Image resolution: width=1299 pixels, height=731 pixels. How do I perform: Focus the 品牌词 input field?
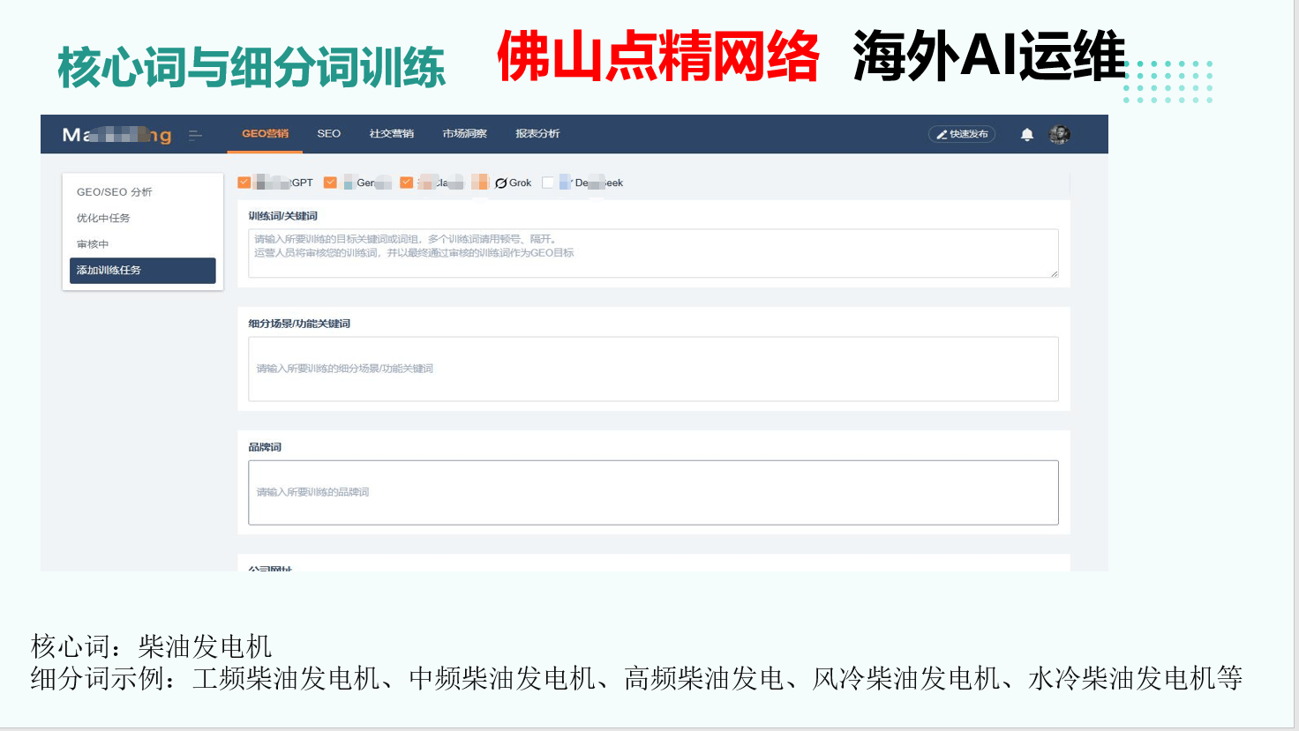coord(652,493)
